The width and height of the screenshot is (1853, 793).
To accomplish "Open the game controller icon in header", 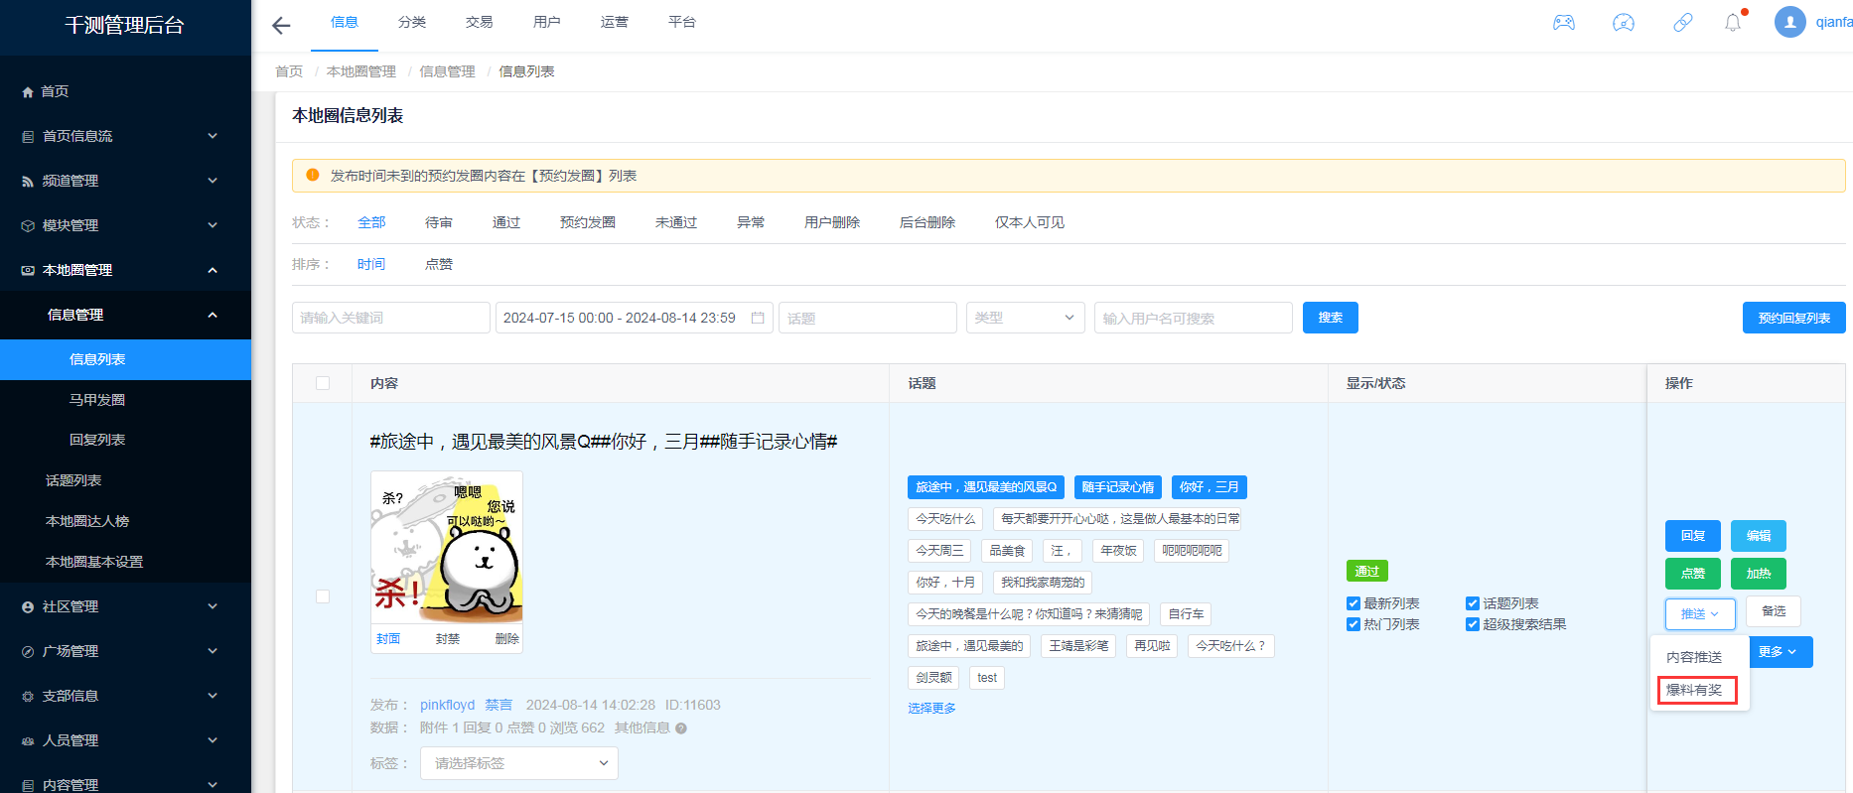I will (1564, 22).
